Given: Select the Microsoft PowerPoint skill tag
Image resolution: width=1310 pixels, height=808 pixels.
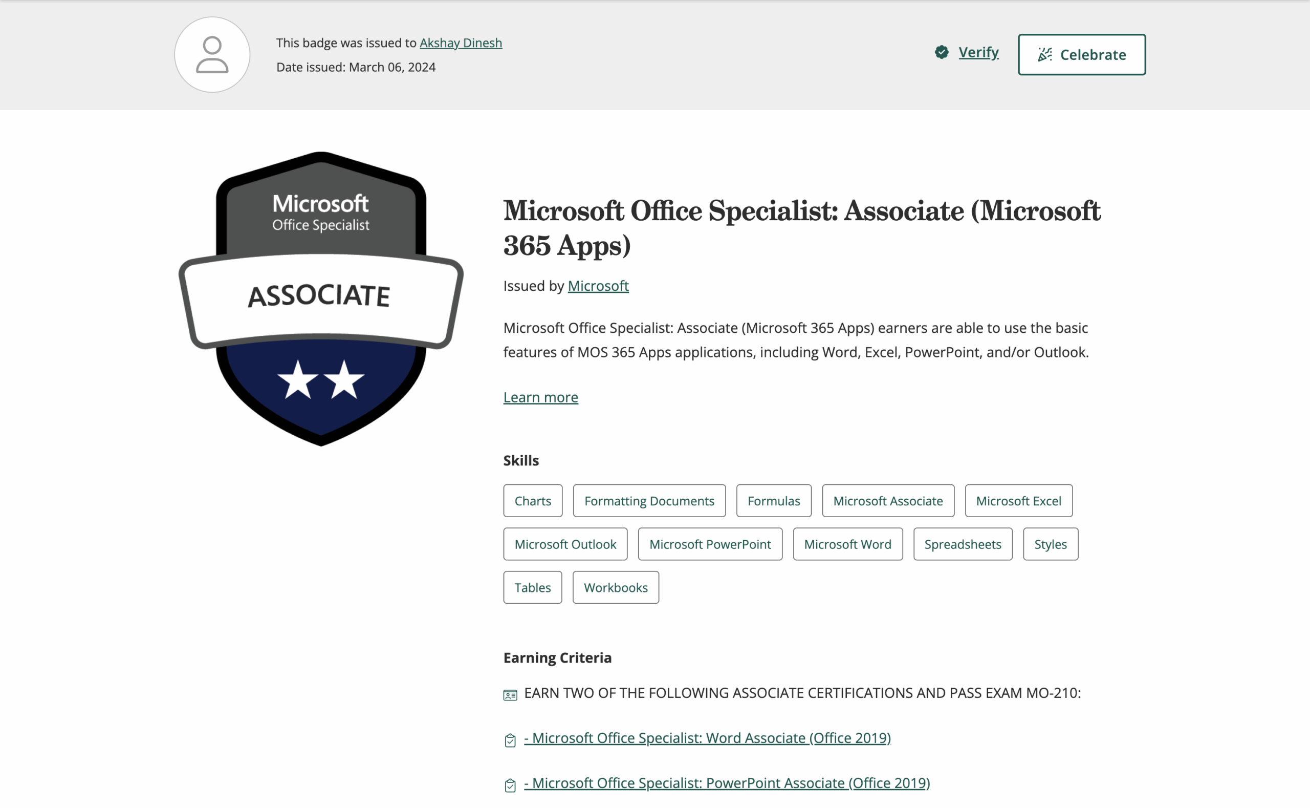Looking at the screenshot, I should [x=710, y=544].
